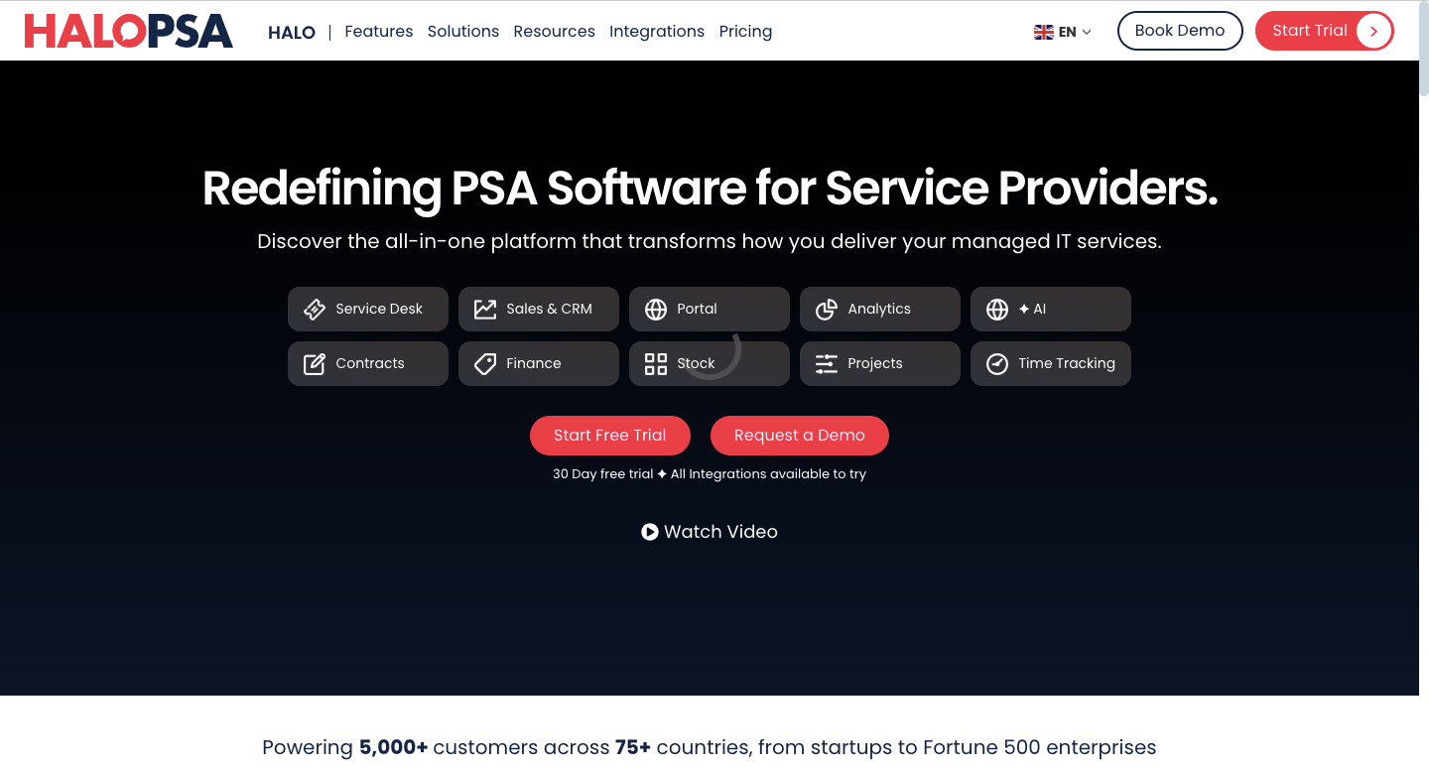This screenshot has width=1429, height=773.
Task: Click the Sales & CRM chart icon
Action: 485,310
